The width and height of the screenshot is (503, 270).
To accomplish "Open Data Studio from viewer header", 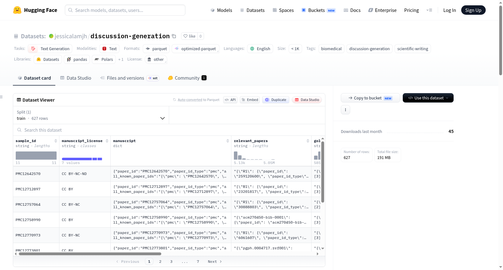I will 307,100.
